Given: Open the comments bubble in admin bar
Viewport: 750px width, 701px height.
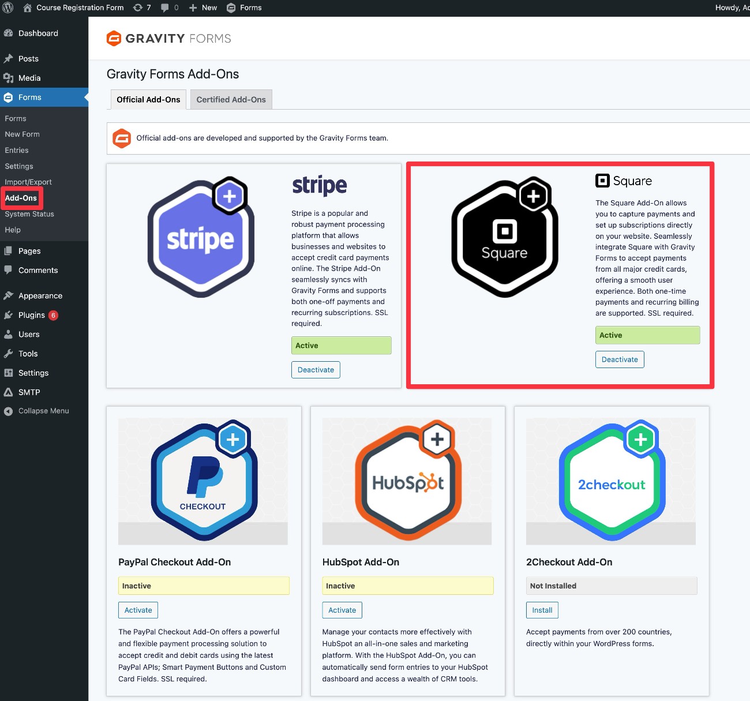Looking at the screenshot, I should coord(169,8).
